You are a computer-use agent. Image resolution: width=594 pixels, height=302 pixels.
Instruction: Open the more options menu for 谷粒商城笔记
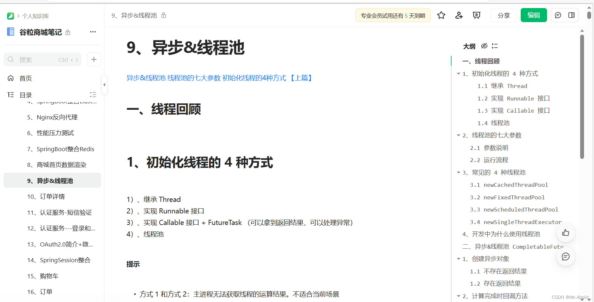click(x=93, y=32)
